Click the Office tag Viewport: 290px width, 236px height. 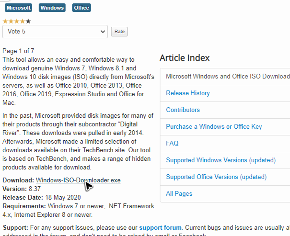coord(81,8)
